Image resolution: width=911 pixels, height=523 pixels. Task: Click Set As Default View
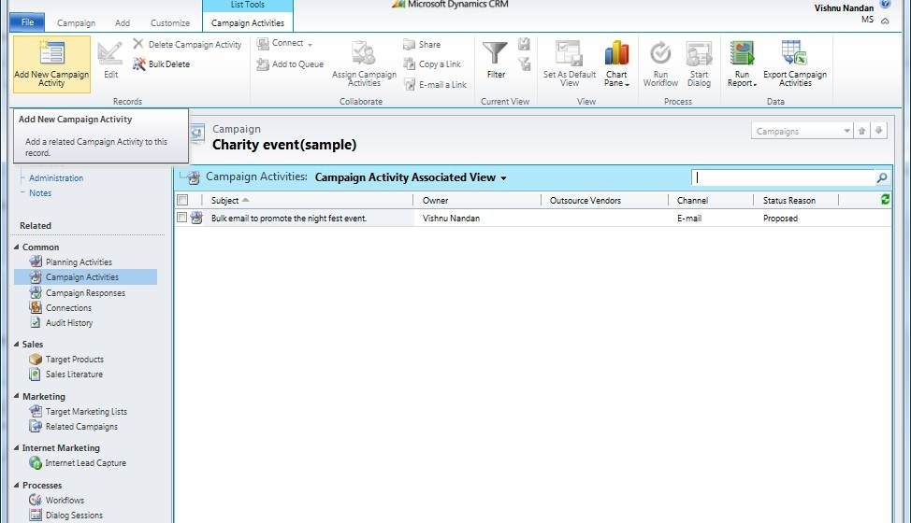[570, 64]
